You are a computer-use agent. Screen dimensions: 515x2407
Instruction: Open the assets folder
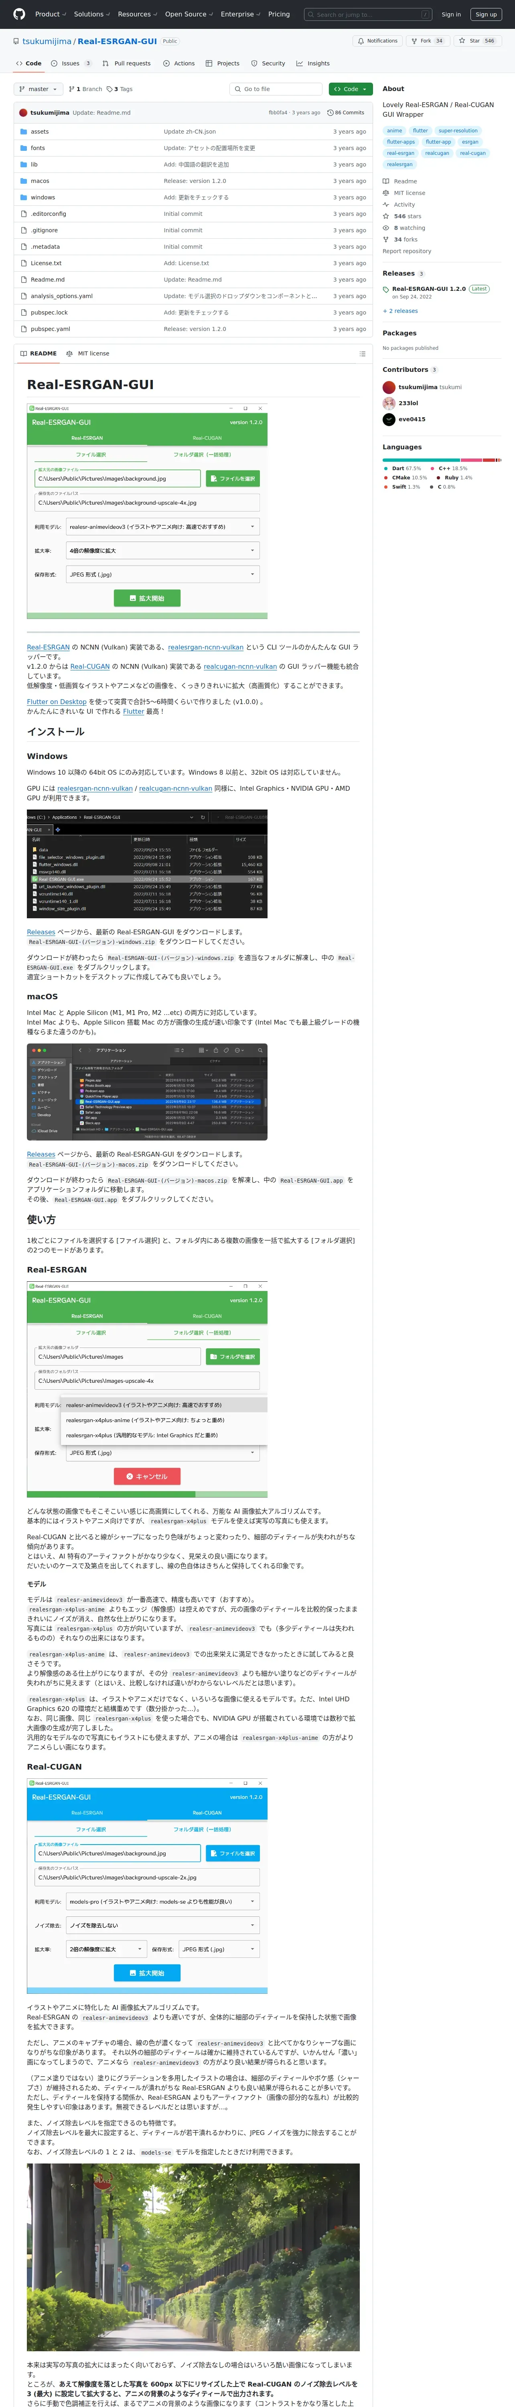tap(39, 132)
